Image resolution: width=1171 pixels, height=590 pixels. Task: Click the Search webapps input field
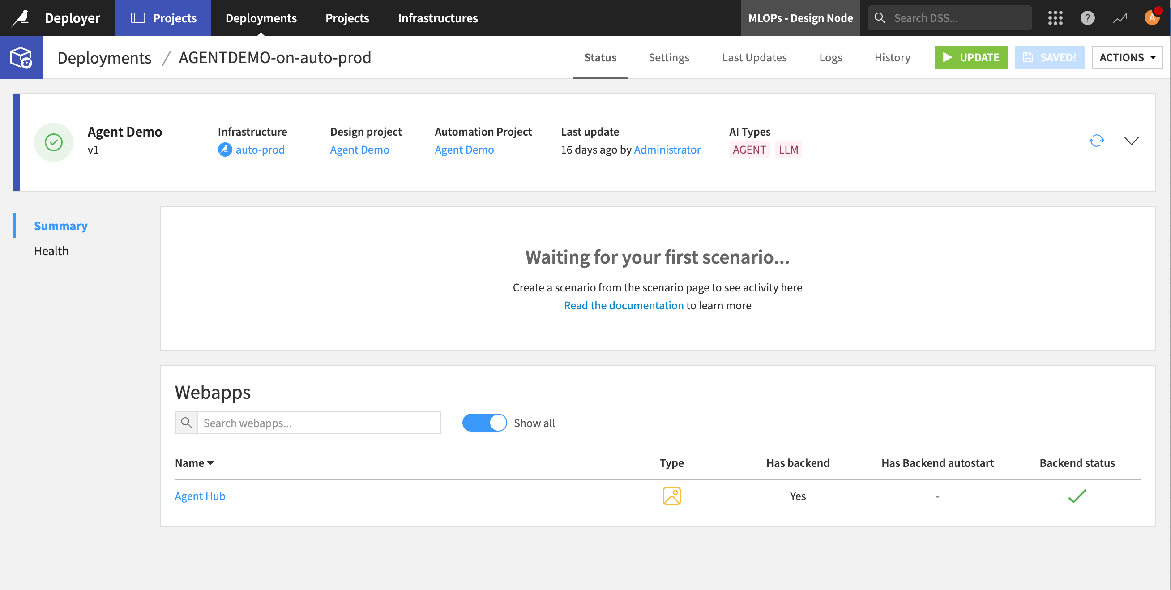pos(318,422)
